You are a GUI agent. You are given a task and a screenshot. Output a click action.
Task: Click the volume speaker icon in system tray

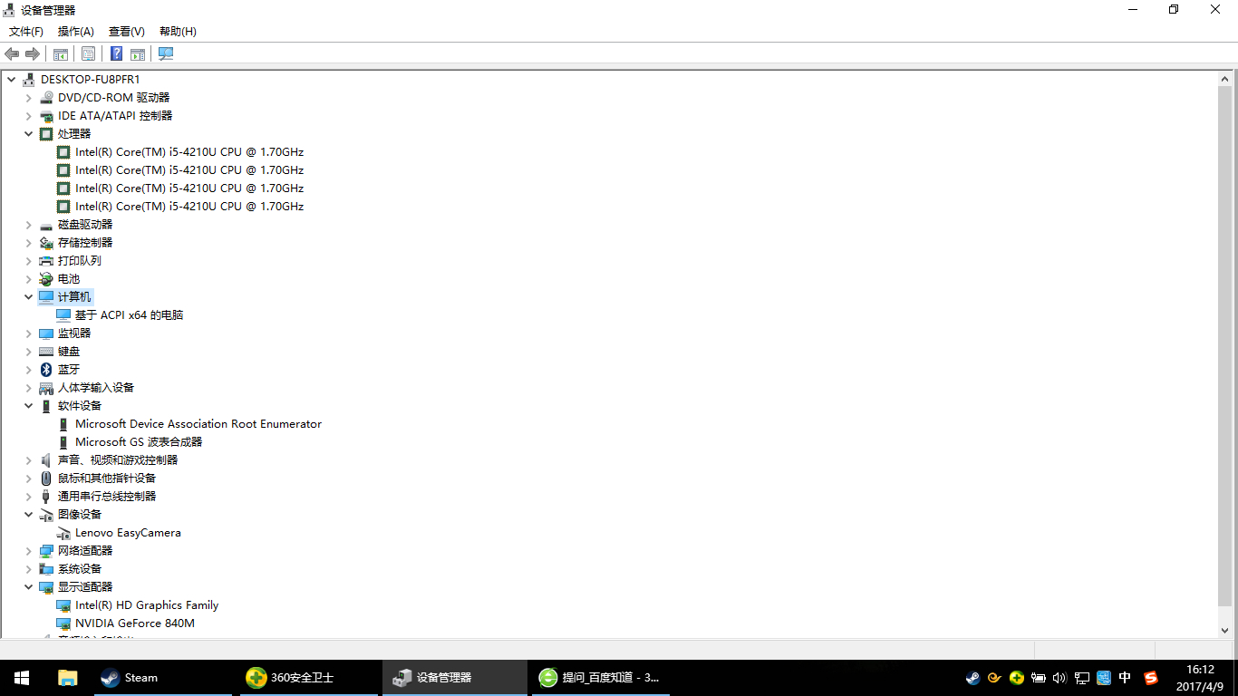(1060, 677)
